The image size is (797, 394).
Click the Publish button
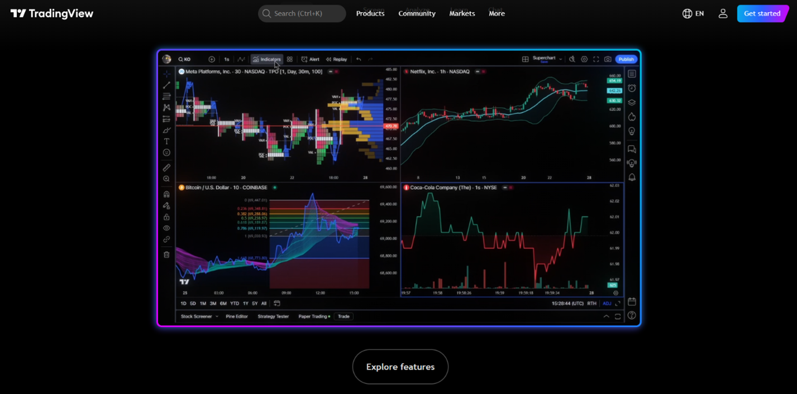click(x=626, y=59)
